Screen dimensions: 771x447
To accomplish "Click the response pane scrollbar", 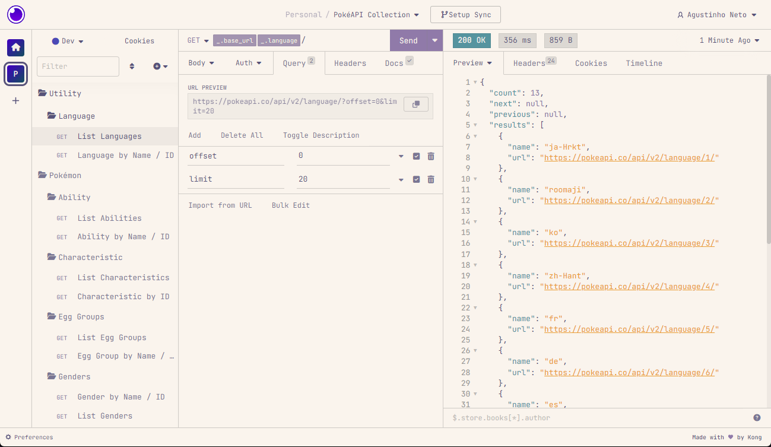I will coord(768,160).
